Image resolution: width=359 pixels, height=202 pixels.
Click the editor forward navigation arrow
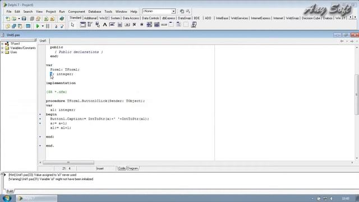[x=352, y=41]
